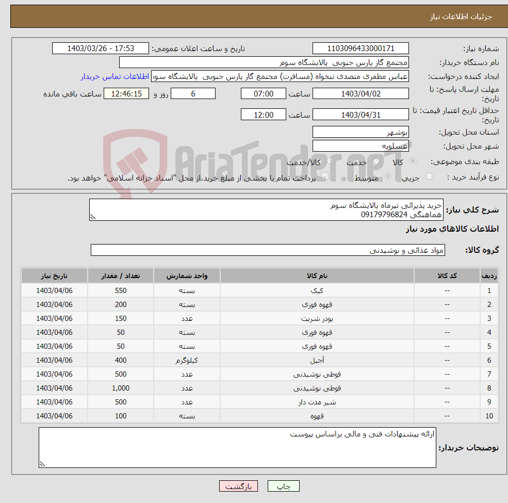This screenshot has height=503, width=508.
Task: Click the date 1403/04/06 in row 10
Action: point(54,416)
